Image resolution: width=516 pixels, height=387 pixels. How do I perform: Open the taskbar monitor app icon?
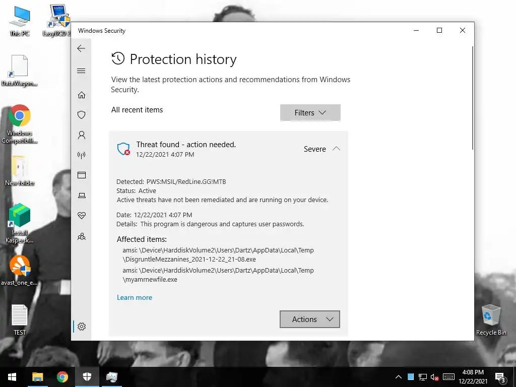point(112,377)
